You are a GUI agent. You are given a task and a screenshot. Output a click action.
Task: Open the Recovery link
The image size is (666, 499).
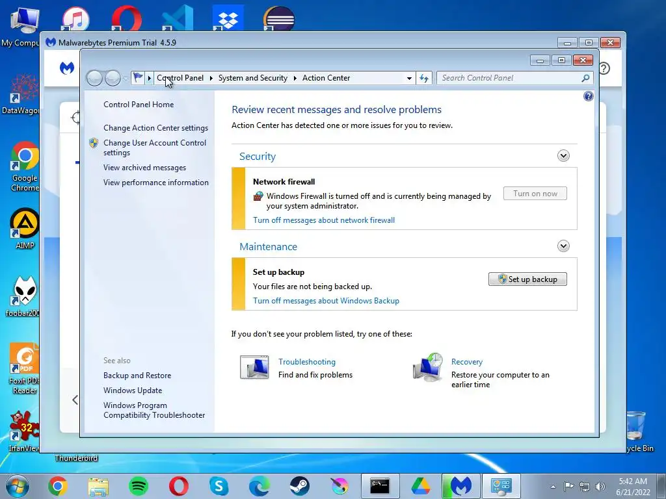point(467,362)
